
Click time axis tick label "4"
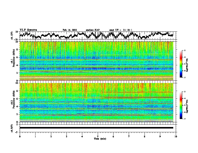[82, 136]
